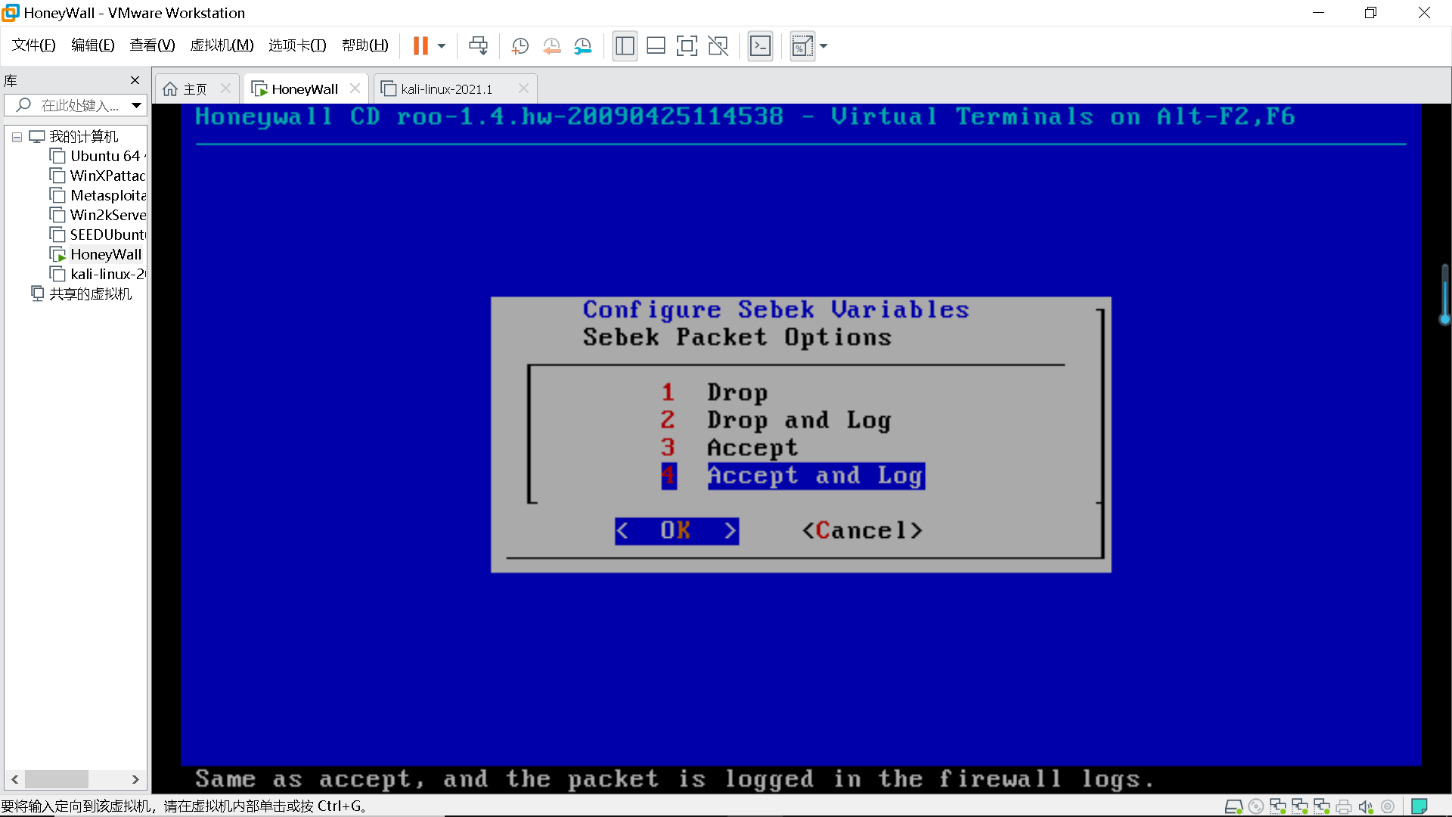Click the suspend (pause) VM icon
Image resolution: width=1452 pixels, height=817 pixels.
tap(420, 46)
